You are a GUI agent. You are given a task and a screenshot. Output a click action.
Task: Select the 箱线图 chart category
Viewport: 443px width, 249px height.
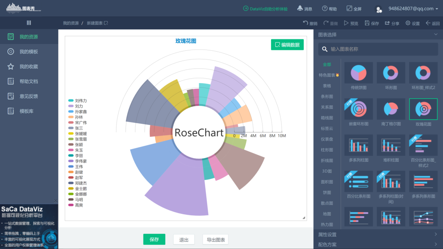(x=327, y=118)
